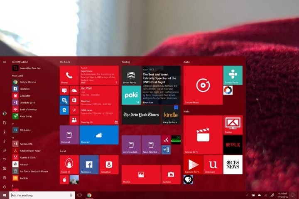Image resolution: width=299 pixels, height=199 pixels.
Task: Open the GroupMe tile
Action: (x=109, y=165)
